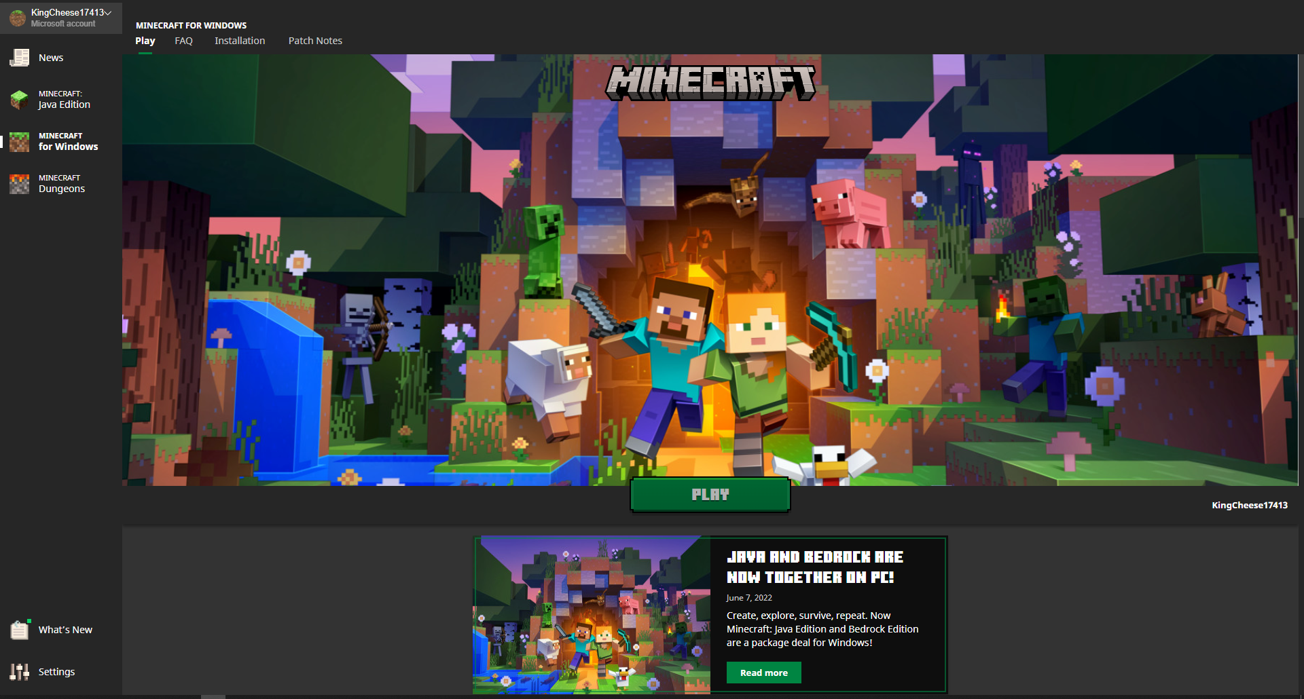Image resolution: width=1304 pixels, height=699 pixels.
Task: Click Read more on the news card
Action: coord(764,673)
